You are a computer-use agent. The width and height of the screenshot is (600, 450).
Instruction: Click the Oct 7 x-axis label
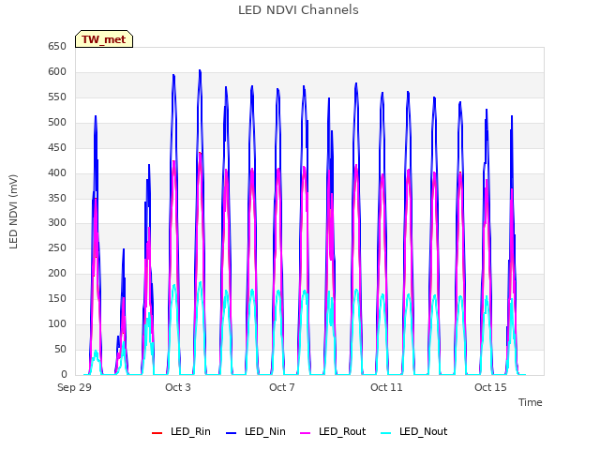(282, 387)
